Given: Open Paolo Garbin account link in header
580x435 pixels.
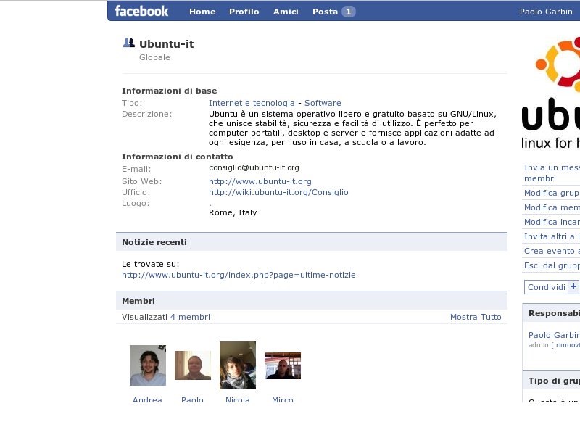Looking at the screenshot, I should (546, 12).
